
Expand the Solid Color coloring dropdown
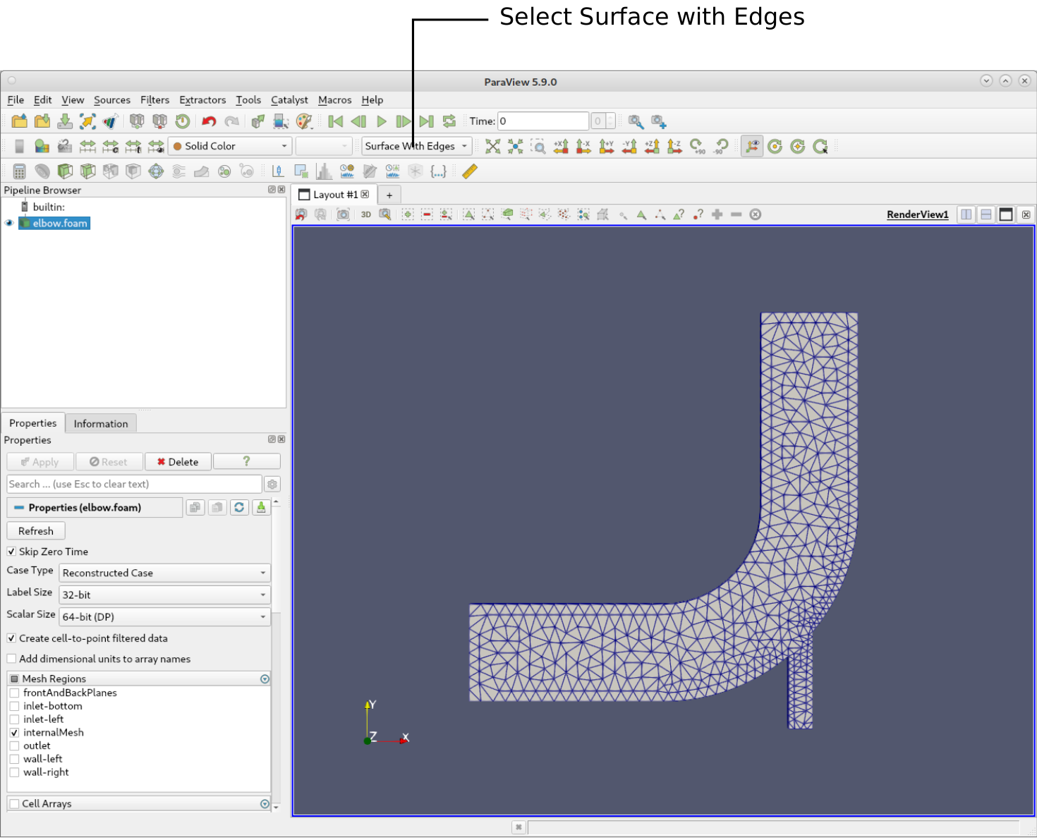(230, 146)
